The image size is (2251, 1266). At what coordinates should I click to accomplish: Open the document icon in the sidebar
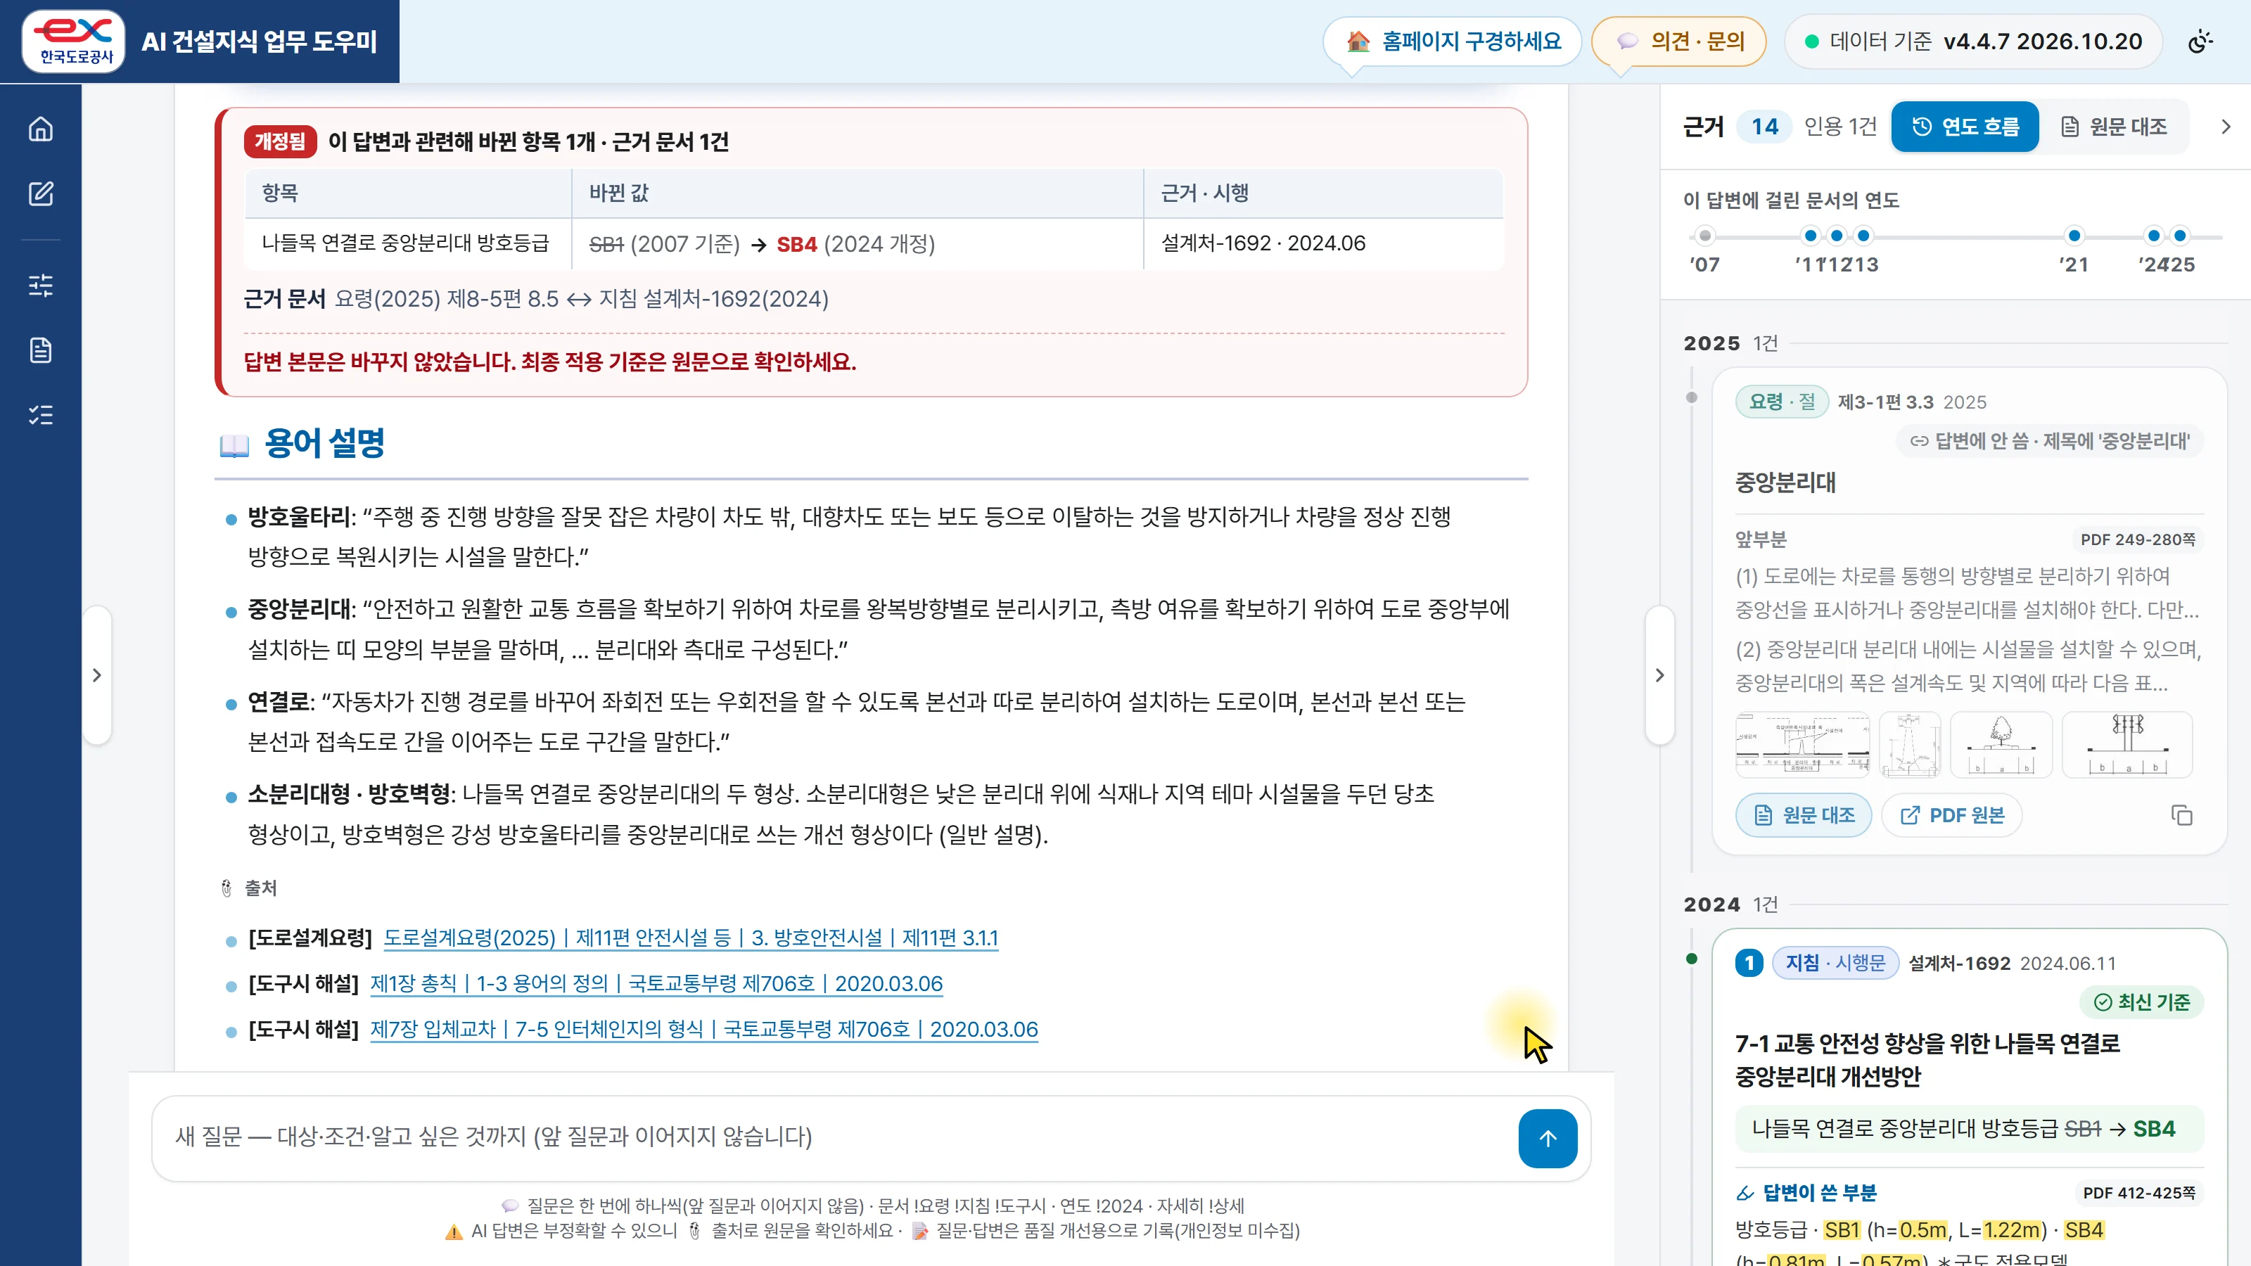(x=40, y=350)
